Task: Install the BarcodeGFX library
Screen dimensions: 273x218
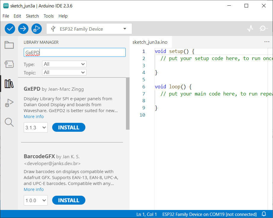Action: (69, 200)
